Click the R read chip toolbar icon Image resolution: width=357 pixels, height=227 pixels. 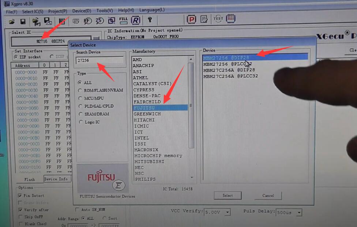[x=135, y=20]
